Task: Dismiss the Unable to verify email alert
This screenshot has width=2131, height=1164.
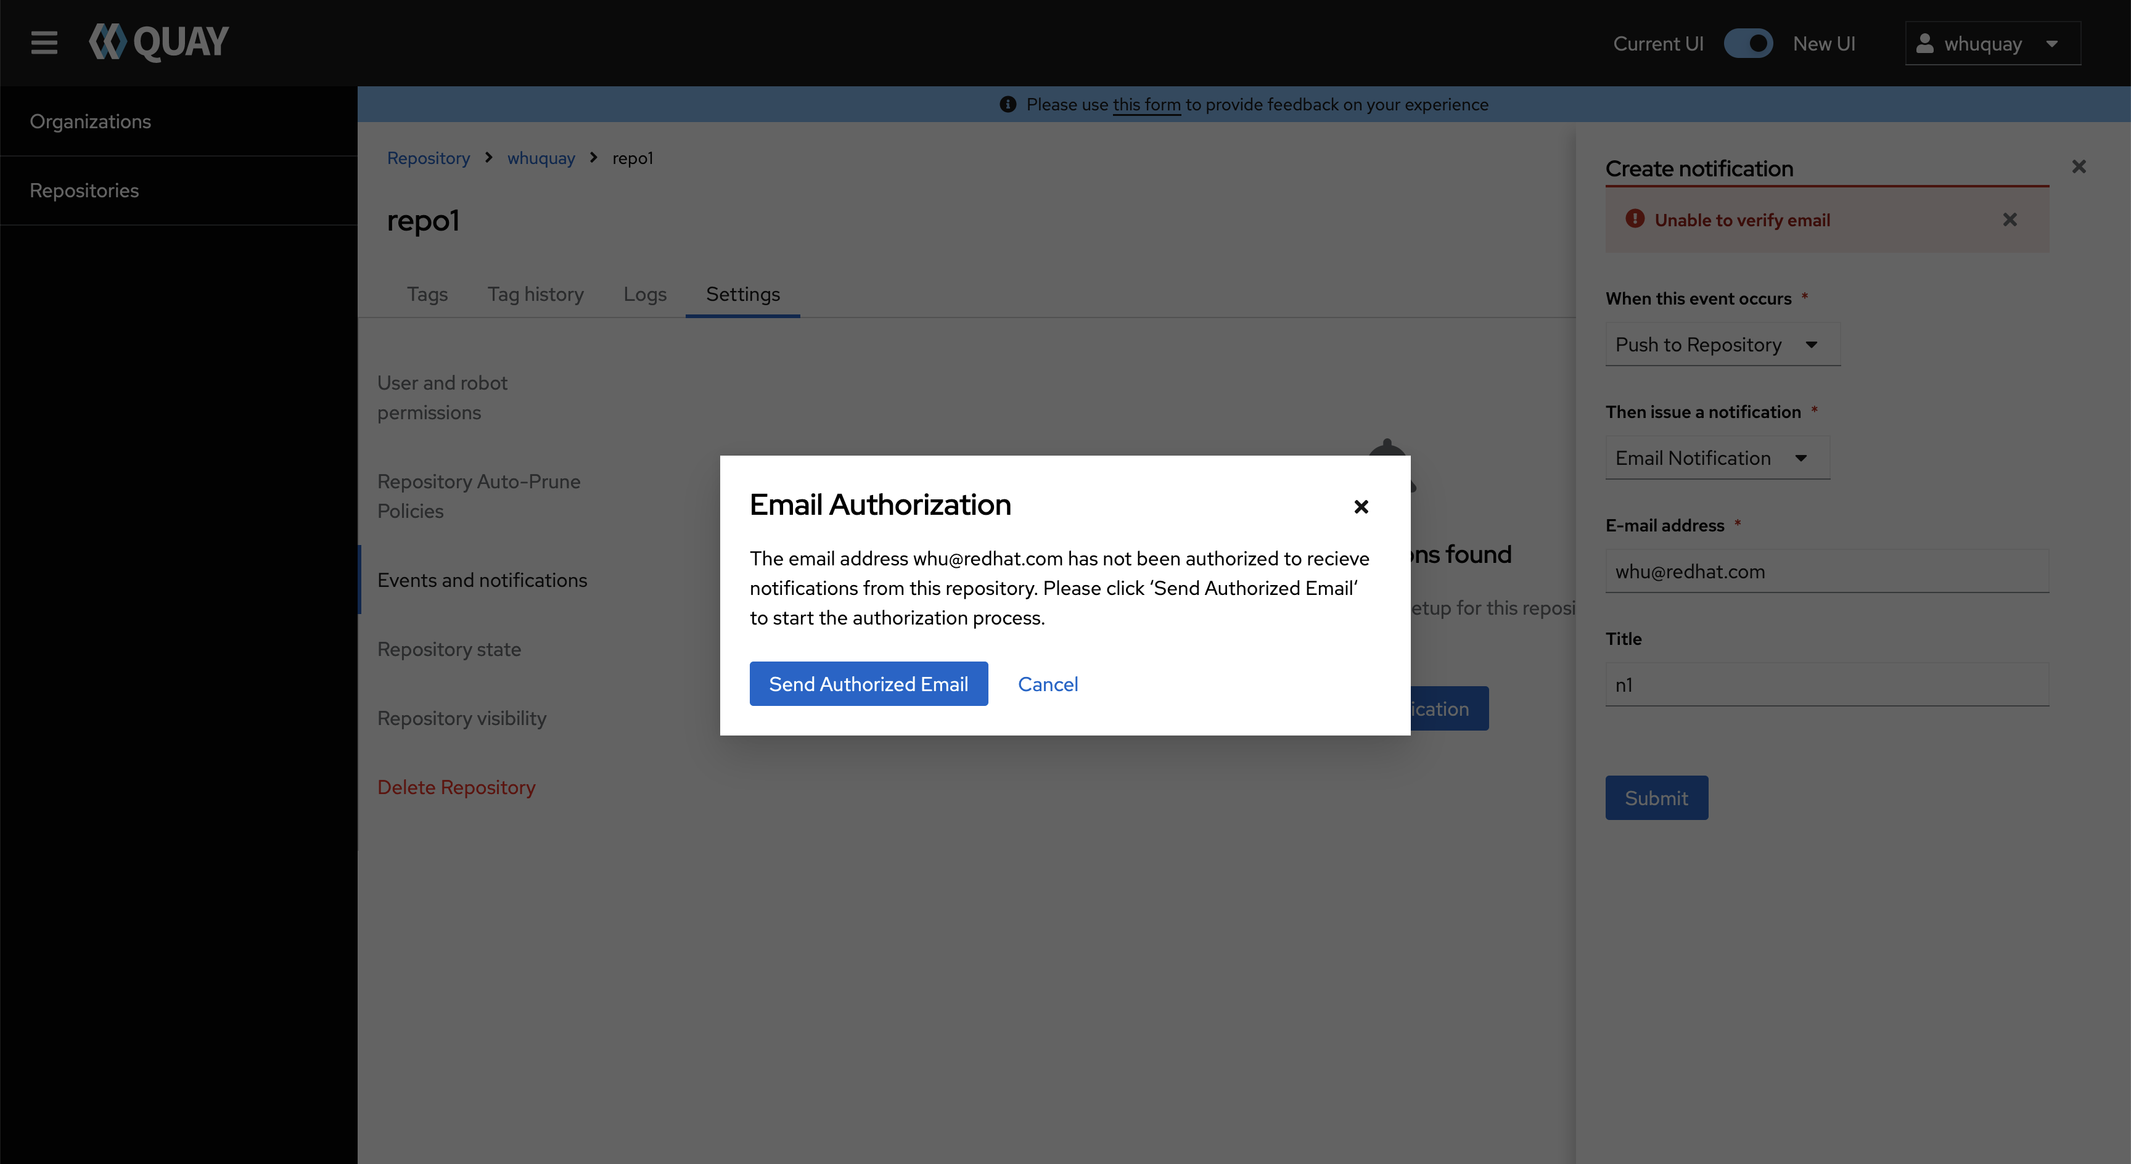Action: click(x=2010, y=220)
